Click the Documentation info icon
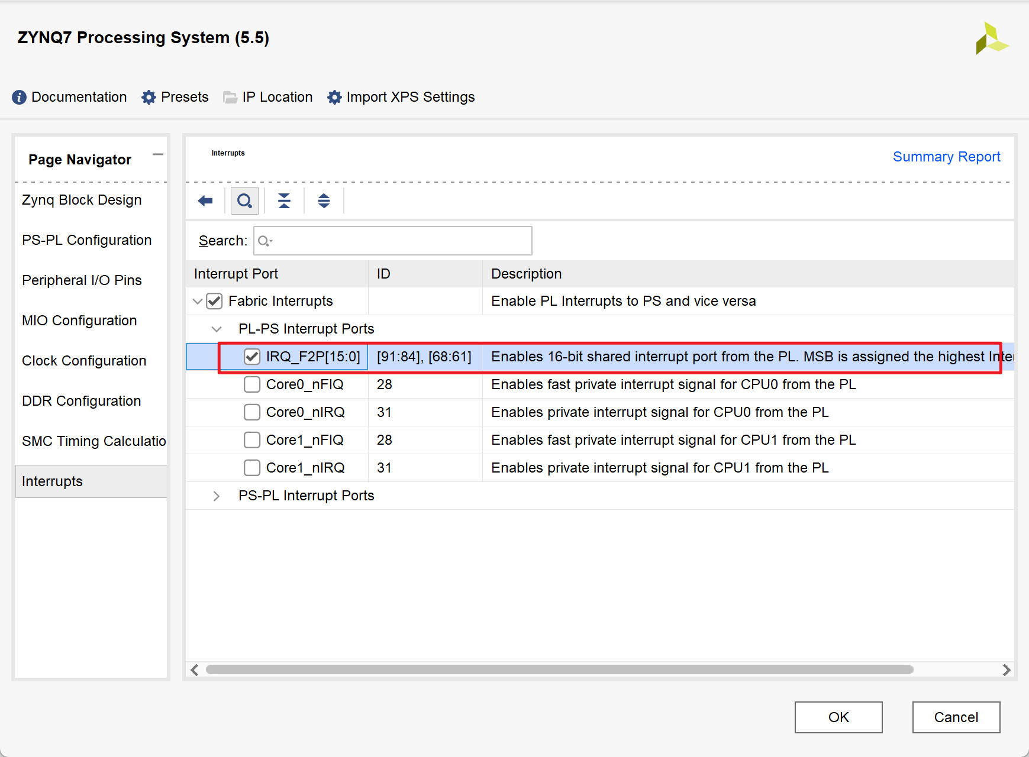 (x=19, y=97)
